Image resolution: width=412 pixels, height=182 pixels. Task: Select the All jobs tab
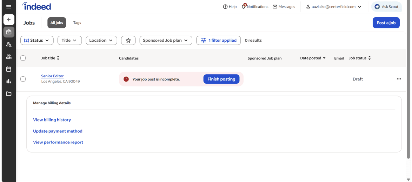point(57,23)
